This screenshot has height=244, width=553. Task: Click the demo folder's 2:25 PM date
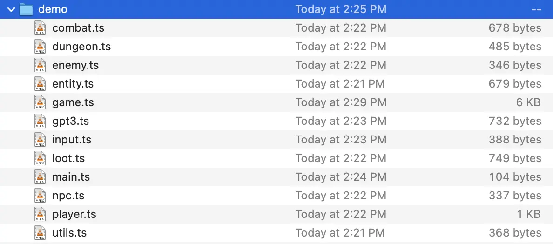341,9
